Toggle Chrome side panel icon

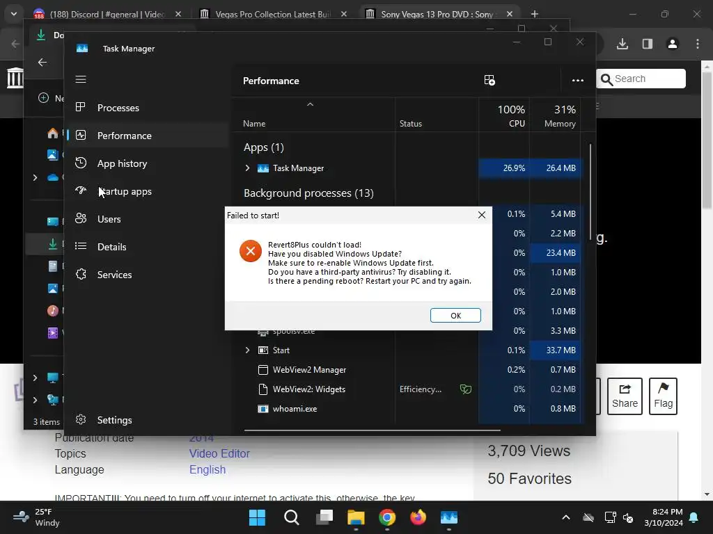tap(648, 44)
